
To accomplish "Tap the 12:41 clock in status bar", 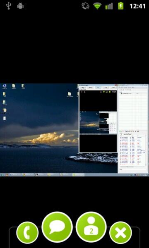I will [137, 6].
